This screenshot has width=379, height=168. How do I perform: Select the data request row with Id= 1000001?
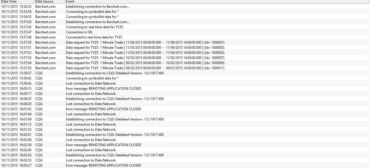145,42
